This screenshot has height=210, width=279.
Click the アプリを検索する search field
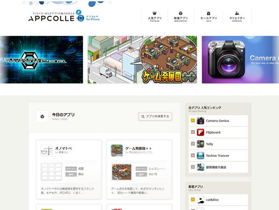coord(155,117)
